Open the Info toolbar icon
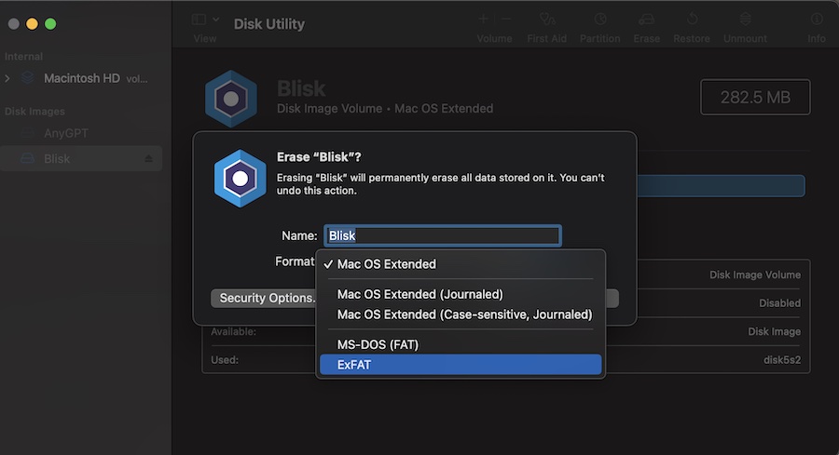This screenshot has width=839, height=455. (x=817, y=20)
